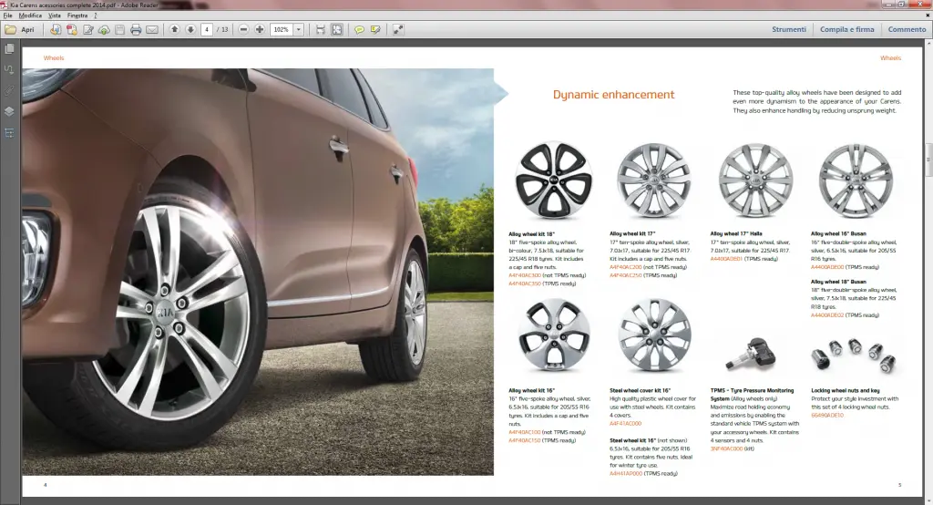Click the sign document pen icon
Image resolution: width=933 pixels, height=505 pixels.
point(88,29)
